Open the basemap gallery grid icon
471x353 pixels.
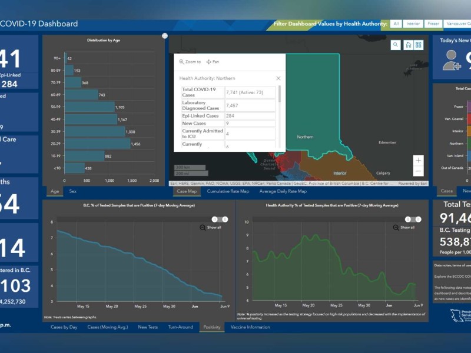click(419, 45)
